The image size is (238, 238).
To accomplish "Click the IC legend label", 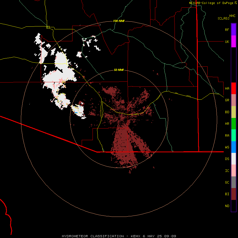I will (227, 171).
